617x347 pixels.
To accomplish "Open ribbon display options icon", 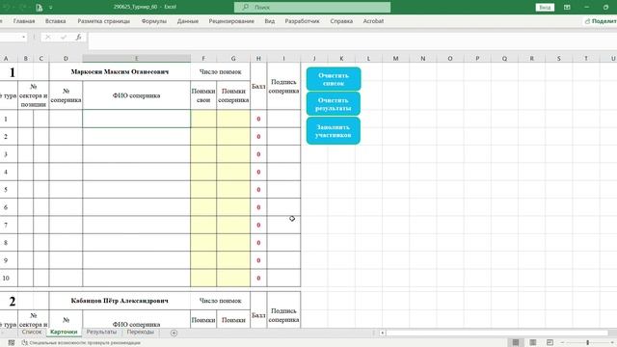I will [567, 7].
